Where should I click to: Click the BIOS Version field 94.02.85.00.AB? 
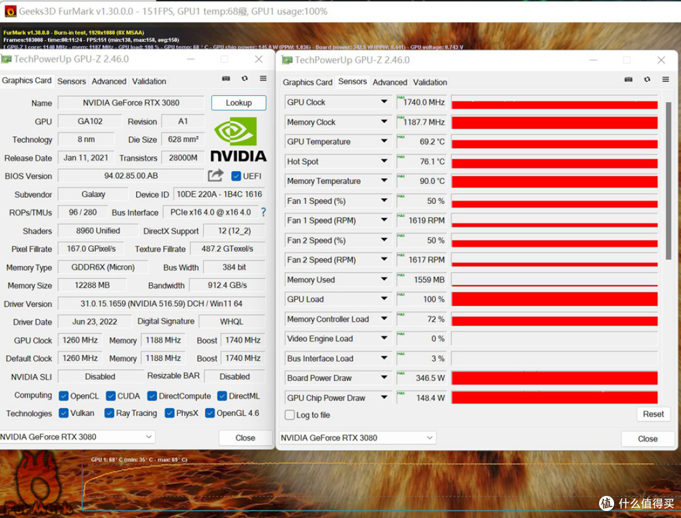(x=131, y=175)
